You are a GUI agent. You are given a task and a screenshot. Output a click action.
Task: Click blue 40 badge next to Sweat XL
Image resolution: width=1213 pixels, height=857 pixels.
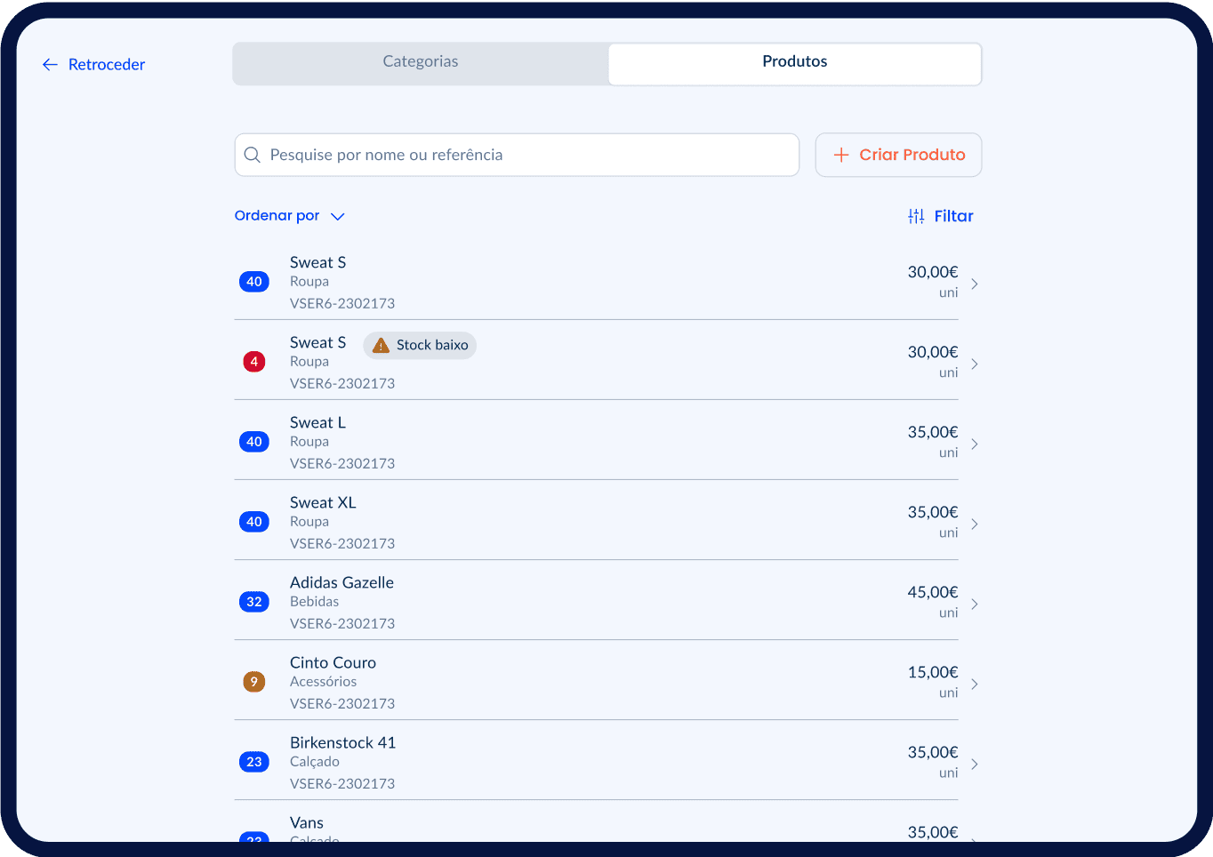pyautogui.click(x=254, y=522)
